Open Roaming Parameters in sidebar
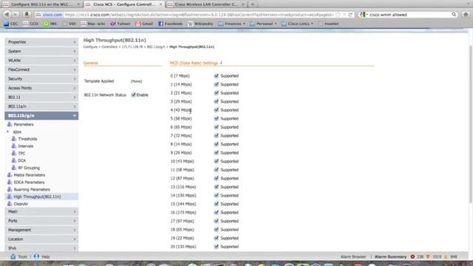473x266 pixels. coord(32,189)
